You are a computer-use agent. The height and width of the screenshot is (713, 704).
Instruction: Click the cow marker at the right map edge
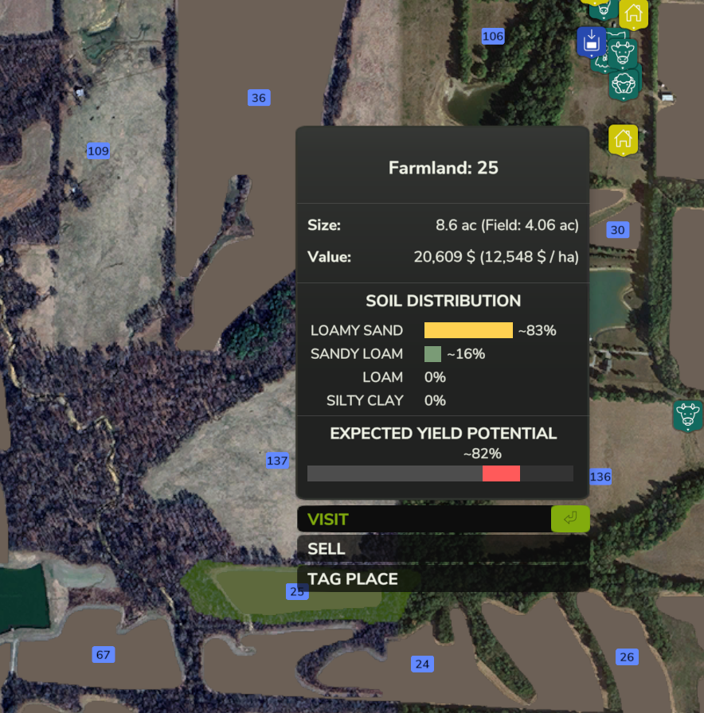tap(687, 415)
